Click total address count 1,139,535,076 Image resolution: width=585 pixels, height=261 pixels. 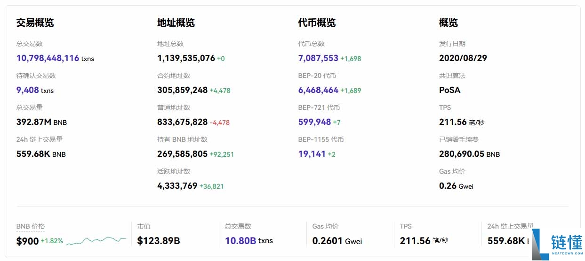click(186, 58)
